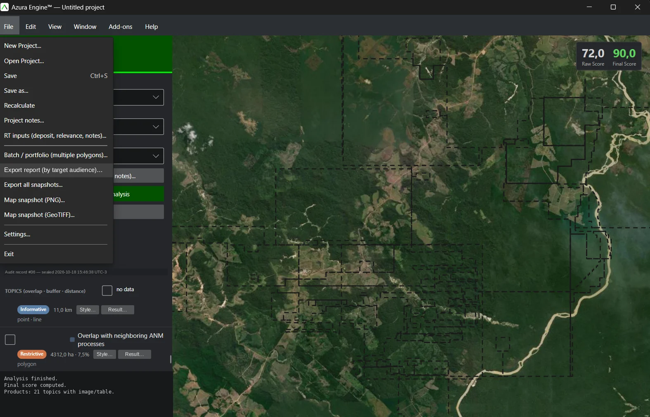Click the Restrictive badge
The width and height of the screenshot is (650, 417).
point(32,354)
